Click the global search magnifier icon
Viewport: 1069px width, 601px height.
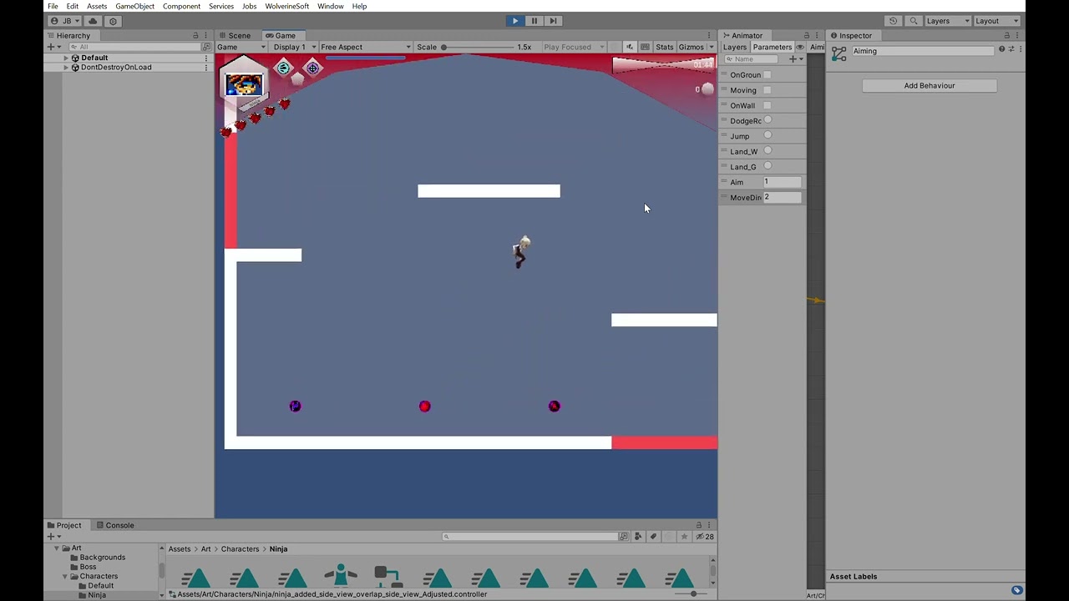(914, 21)
